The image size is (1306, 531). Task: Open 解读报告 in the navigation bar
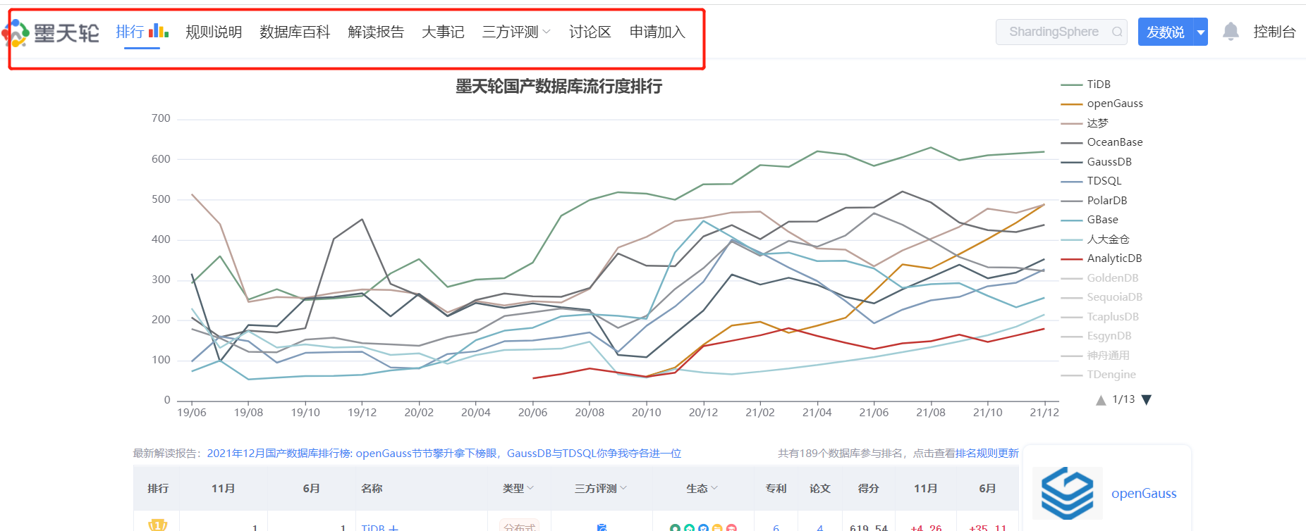pyautogui.click(x=376, y=32)
